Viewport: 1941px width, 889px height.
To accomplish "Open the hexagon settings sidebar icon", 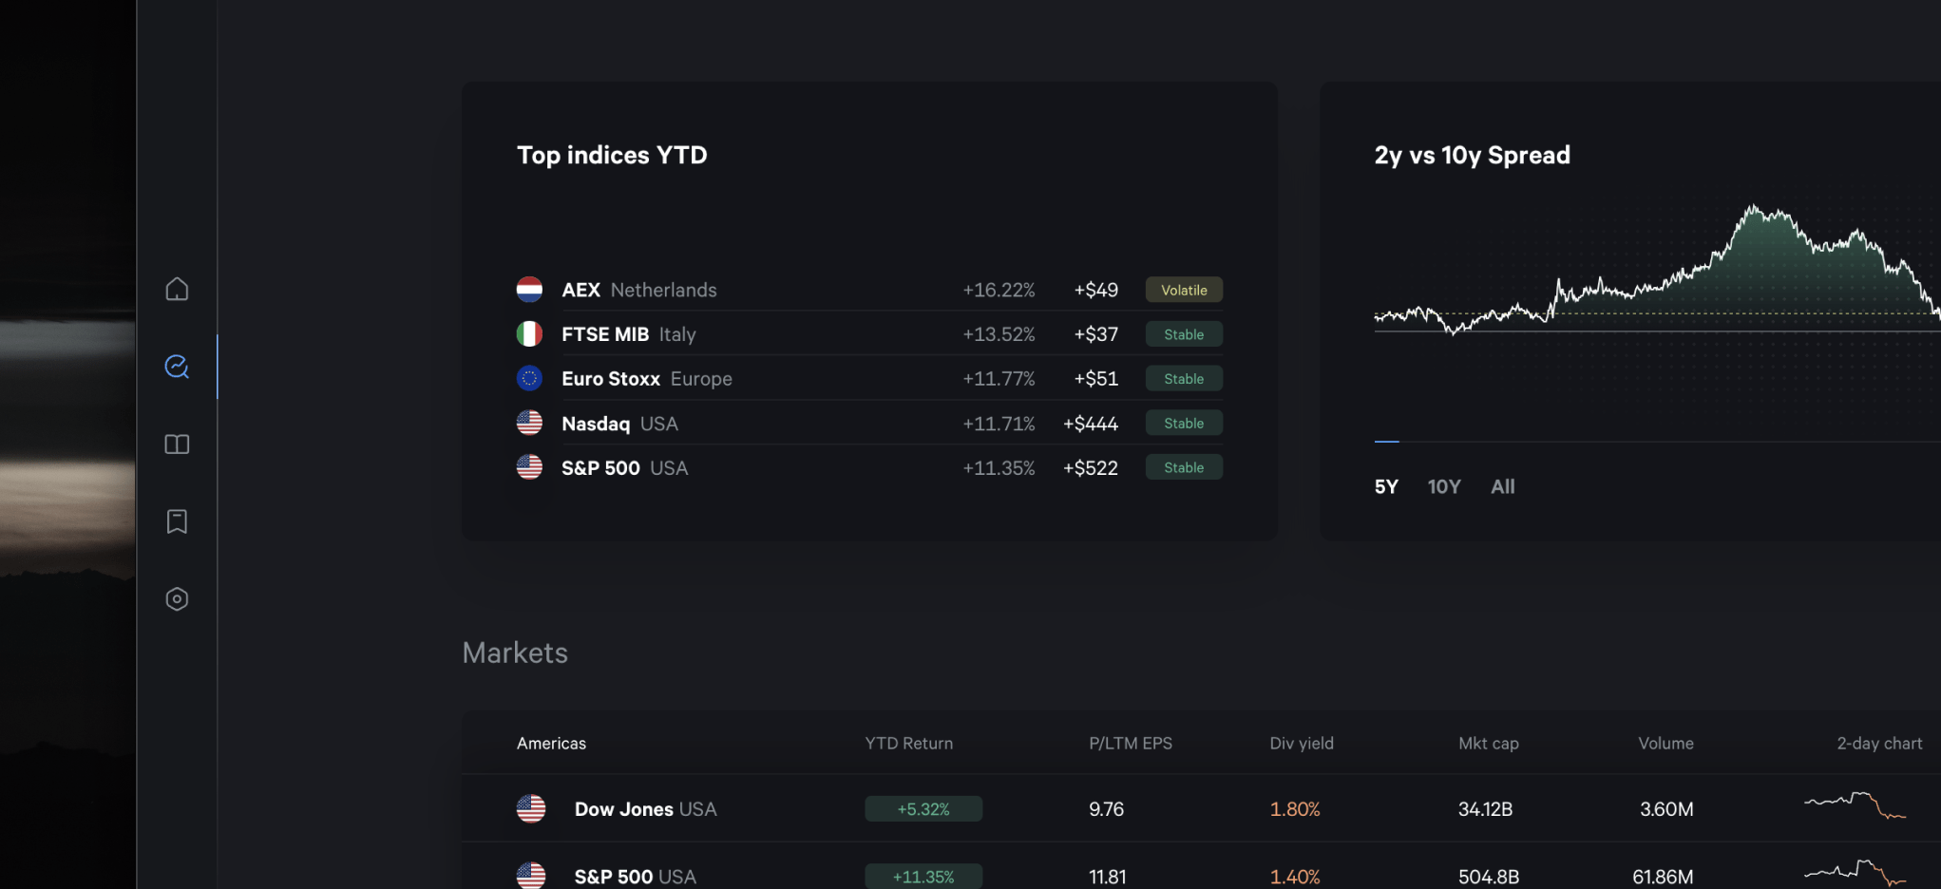I will tap(177, 599).
